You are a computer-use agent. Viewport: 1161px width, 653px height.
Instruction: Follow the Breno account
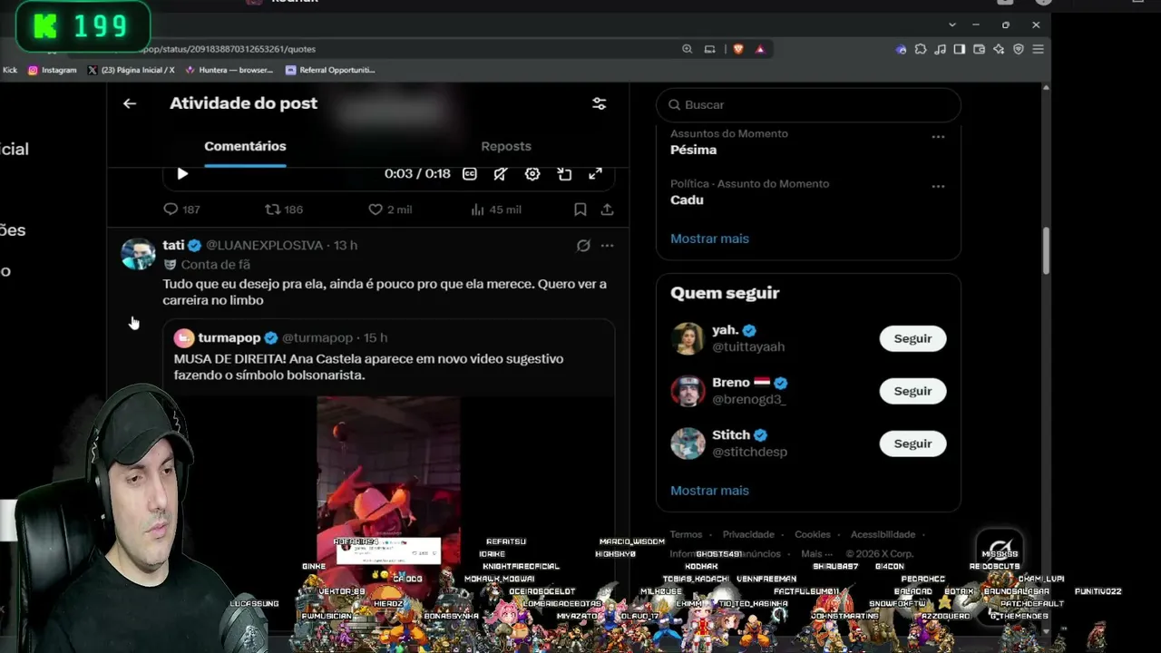[912, 391]
